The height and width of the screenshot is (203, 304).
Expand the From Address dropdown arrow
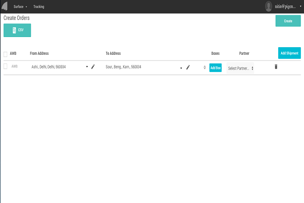pyautogui.click(x=87, y=67)
